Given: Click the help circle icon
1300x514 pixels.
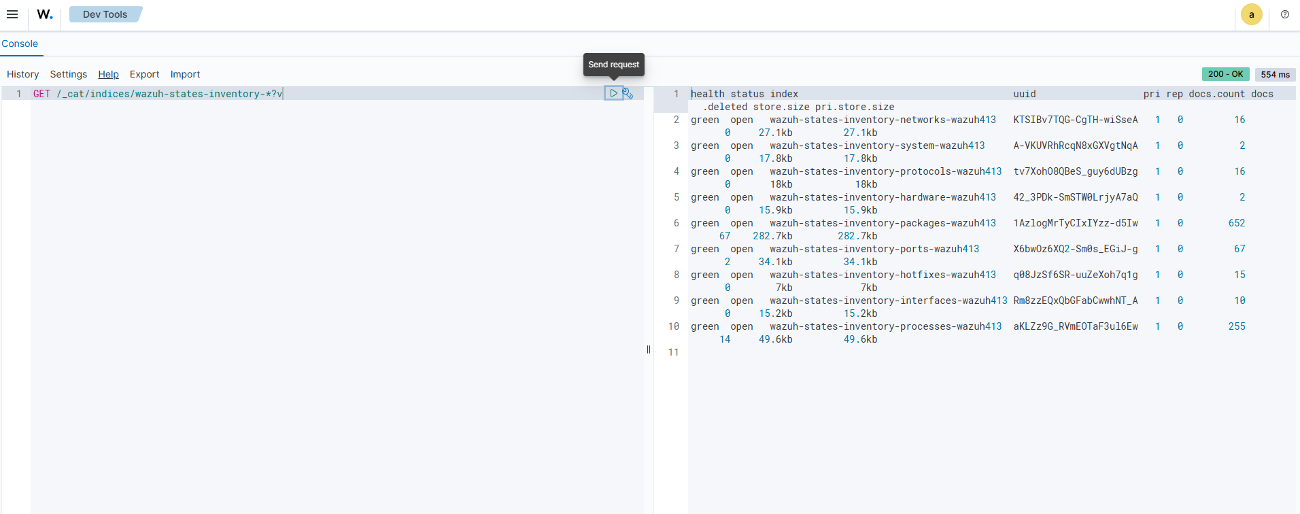Looking at the screenshot, I should (1284, 14).
